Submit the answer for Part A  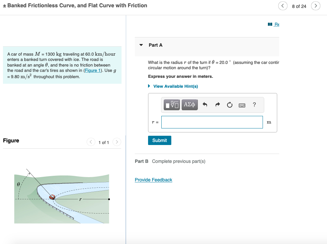(159, 140)
